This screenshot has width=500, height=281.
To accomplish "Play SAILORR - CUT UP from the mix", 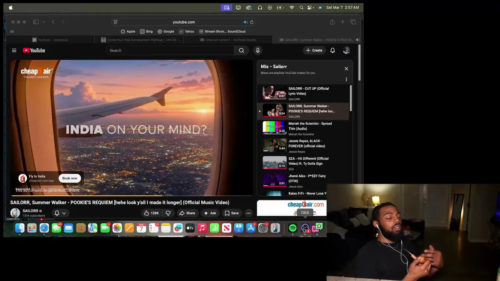I will [304, 93].
